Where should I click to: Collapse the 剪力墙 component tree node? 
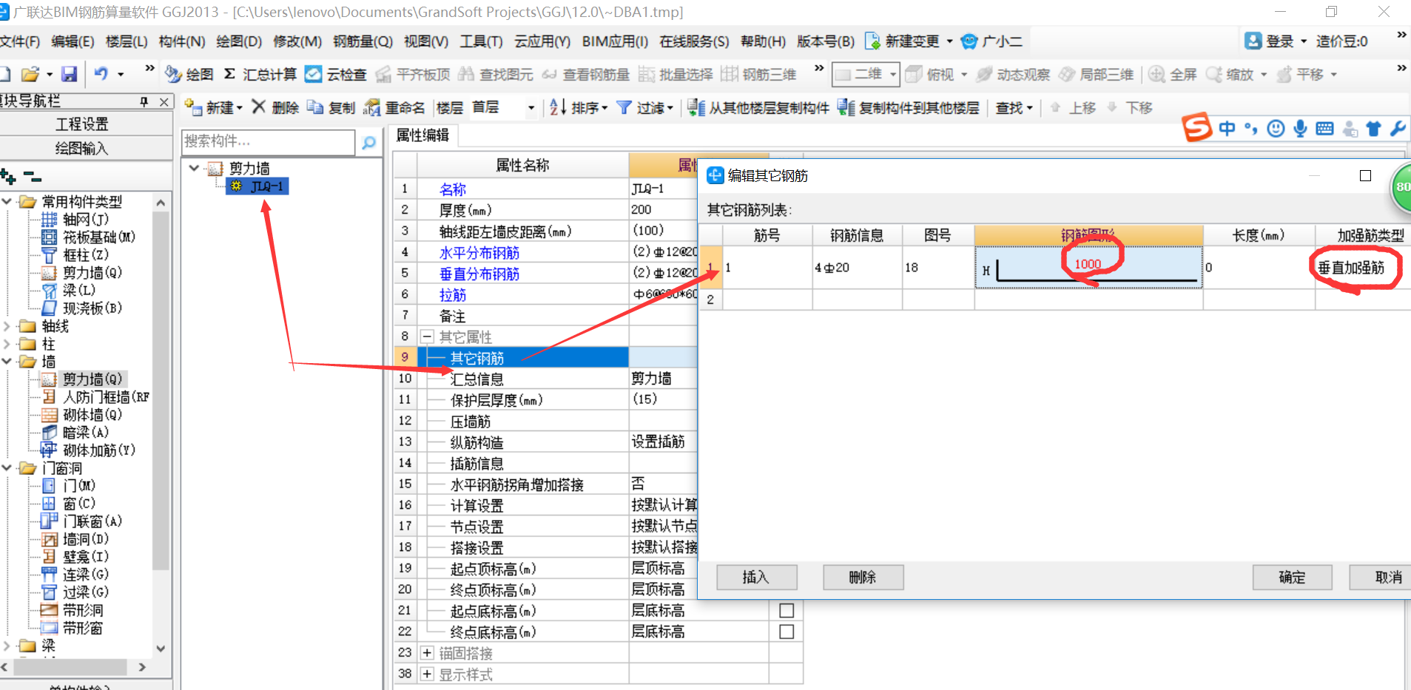click(194, 168)
